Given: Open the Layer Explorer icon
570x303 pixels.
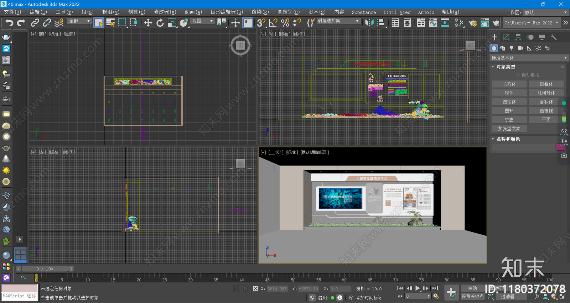Looking at the screenshot, I should tap(407, 23).
